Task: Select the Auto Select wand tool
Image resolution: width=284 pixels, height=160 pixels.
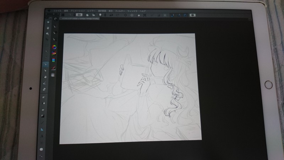Action: tap(47, 51)
